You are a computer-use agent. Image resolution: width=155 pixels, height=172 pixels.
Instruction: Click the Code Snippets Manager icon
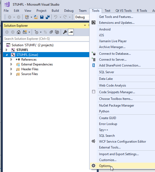click(93, 92)
